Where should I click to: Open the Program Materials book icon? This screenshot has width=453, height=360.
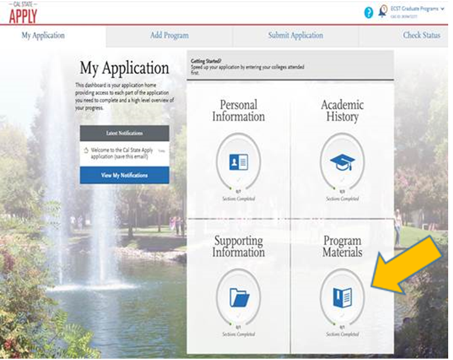pyautogui.click(x=342, y=297)
